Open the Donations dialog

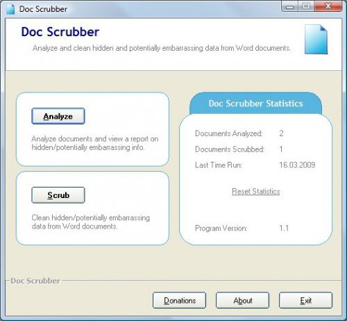(x=180, y=300)
